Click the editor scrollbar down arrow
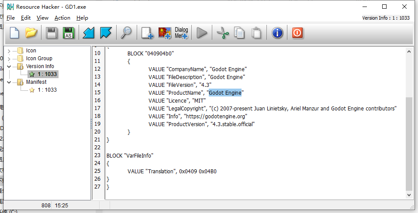418x213 pixels. (x=409, y=195)
